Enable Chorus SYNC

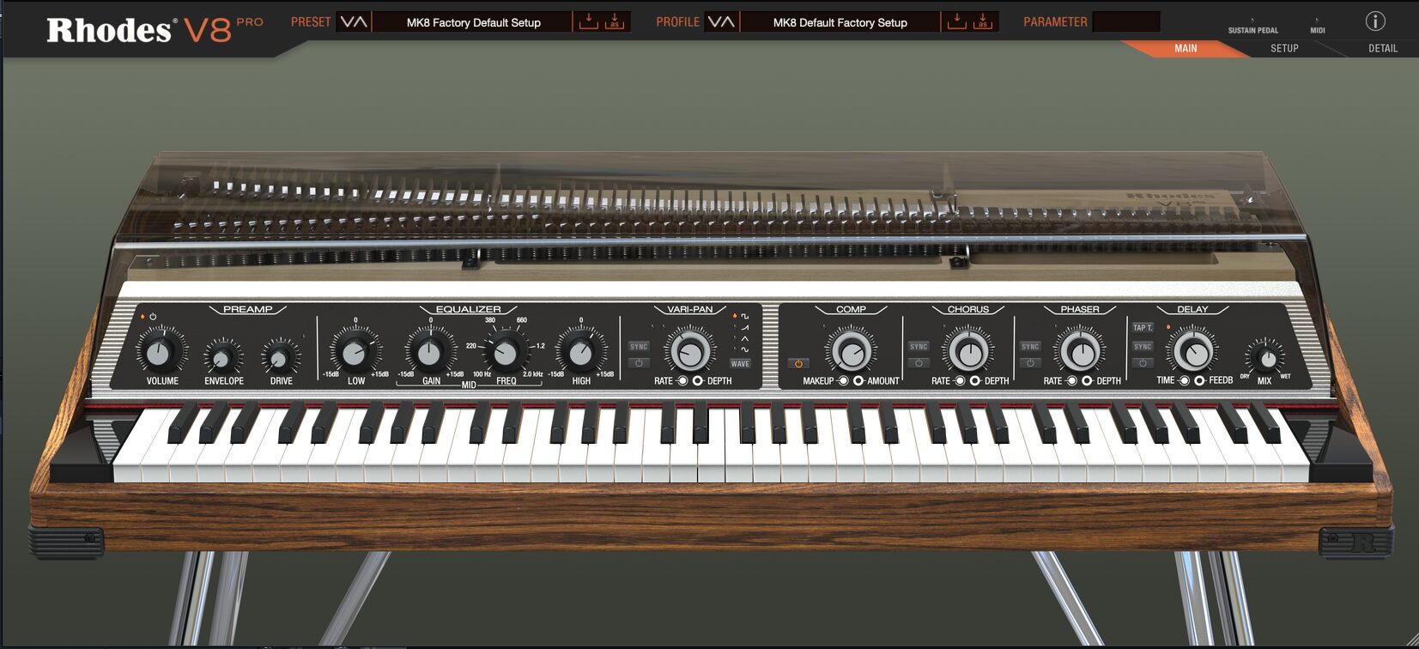919,347
